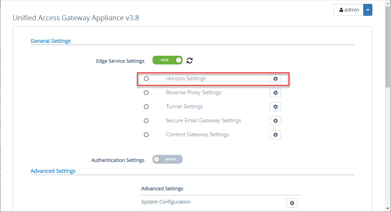
Task: Show the Authentication Settings section
Action: coord(168,159)
